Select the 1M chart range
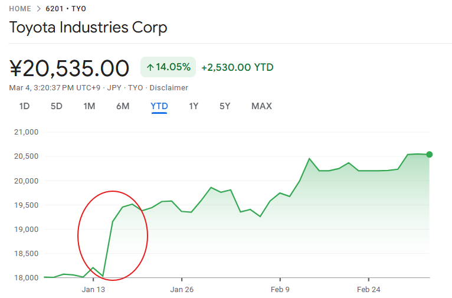Screen dimensions: 452x298 89,106
